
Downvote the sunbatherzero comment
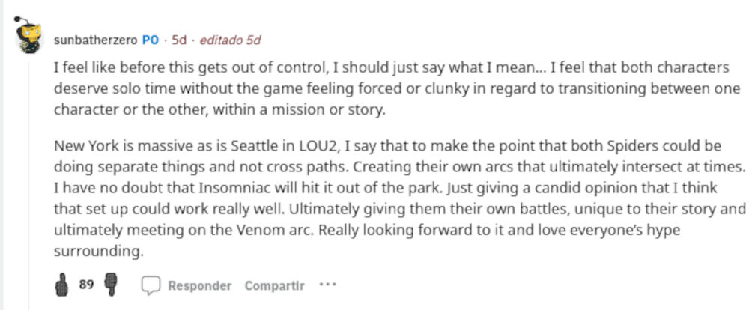[x=112, y=285]
